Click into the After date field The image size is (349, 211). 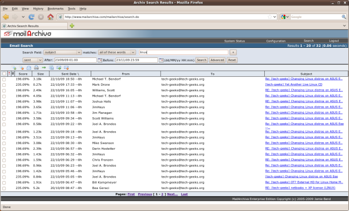point(75,60)
